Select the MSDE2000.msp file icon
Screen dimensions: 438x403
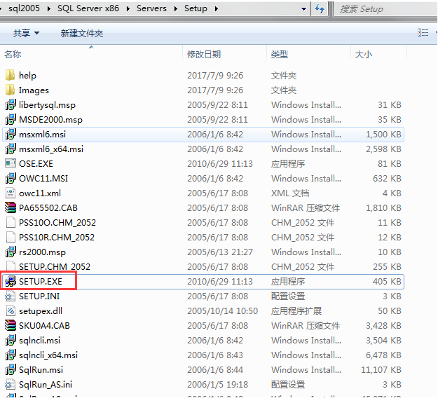pyautogui.click(x=11, y=120)
